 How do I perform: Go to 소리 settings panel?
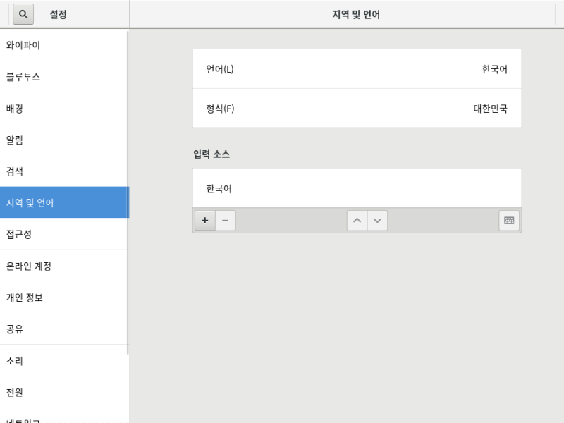(x=64, y=361)
